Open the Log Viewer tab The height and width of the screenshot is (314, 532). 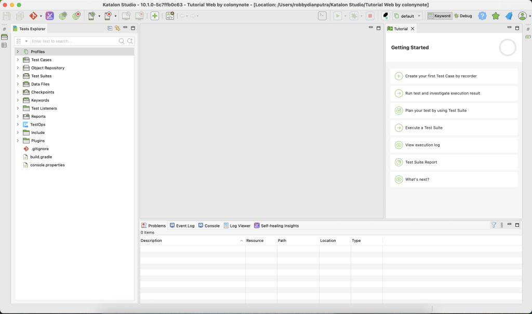pyautogui.click(x=237, y=226)
